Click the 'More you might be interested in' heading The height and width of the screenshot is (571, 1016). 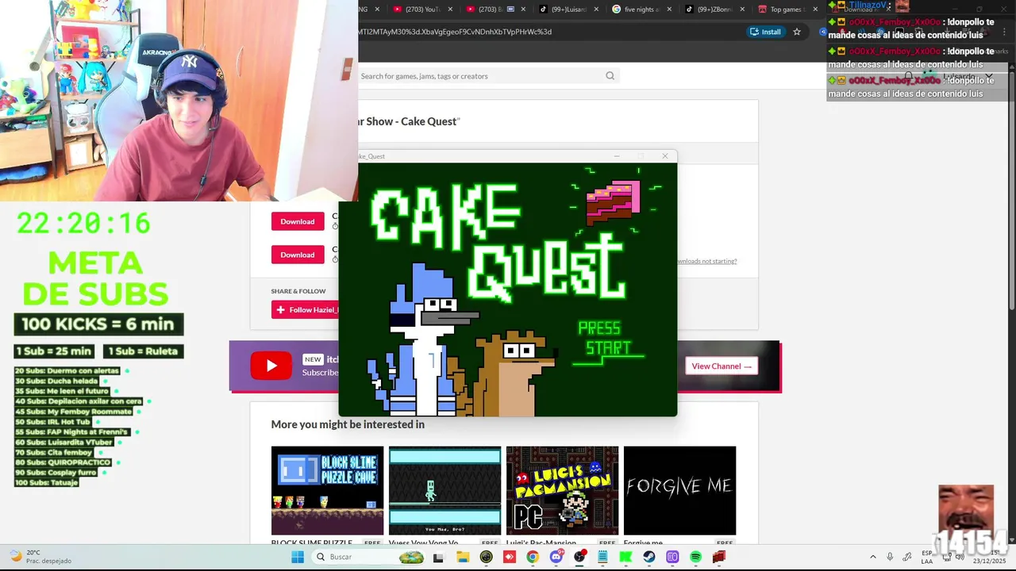[x=348, y=424]
